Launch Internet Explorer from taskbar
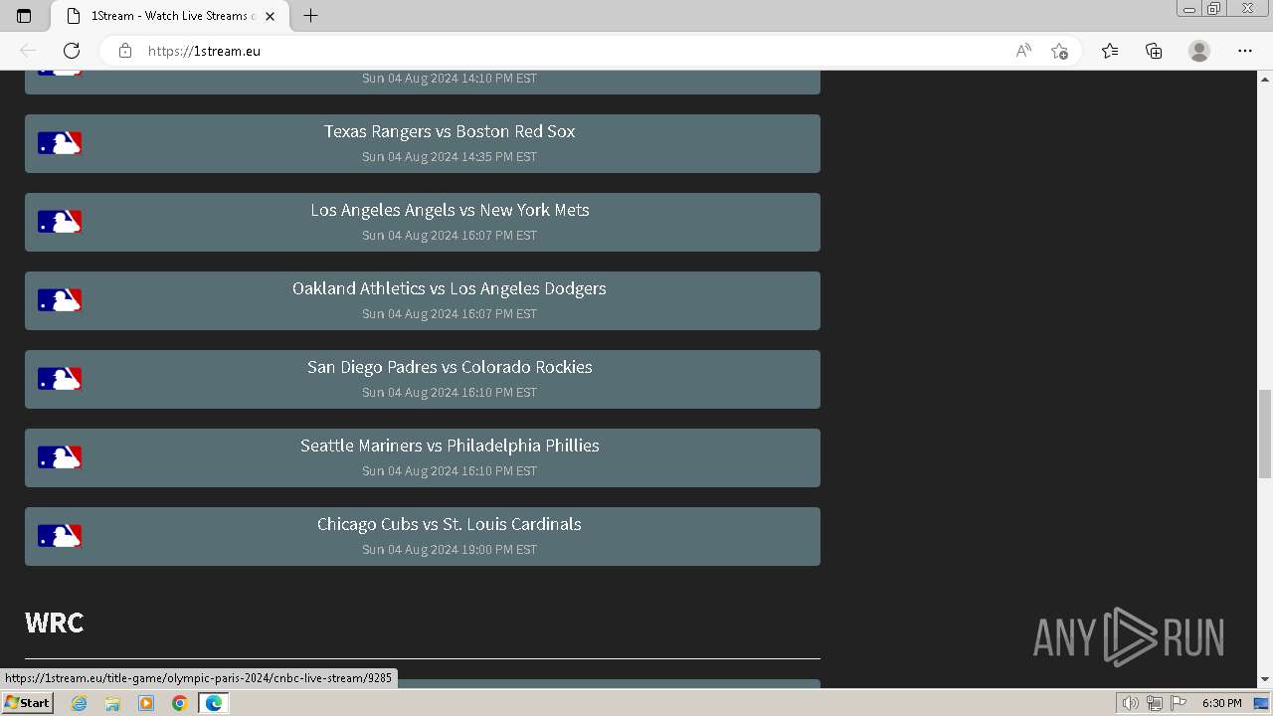1273x716 pixels. 80,703
